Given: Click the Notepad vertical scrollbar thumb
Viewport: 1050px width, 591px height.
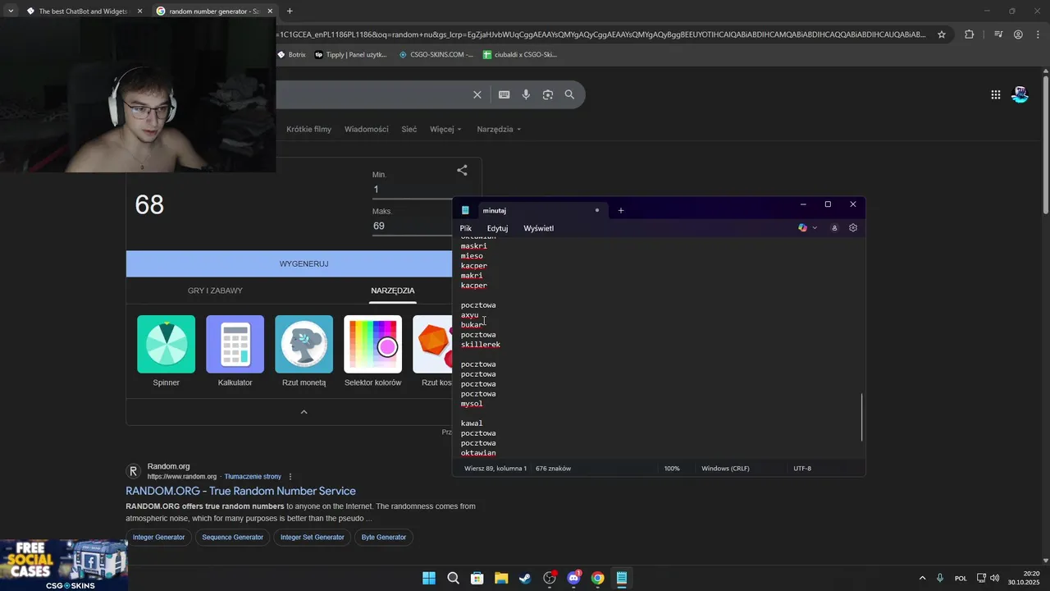Looking at the screenshot, I should tap(861, 417).
